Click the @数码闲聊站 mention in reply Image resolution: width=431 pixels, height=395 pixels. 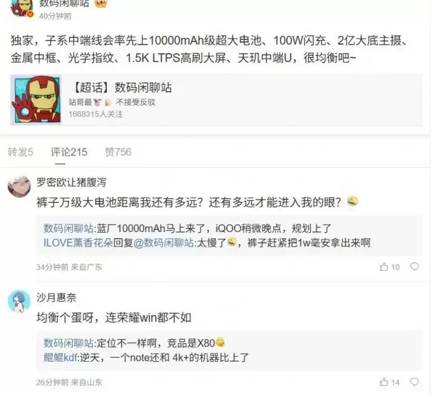(x=164, y=243)
